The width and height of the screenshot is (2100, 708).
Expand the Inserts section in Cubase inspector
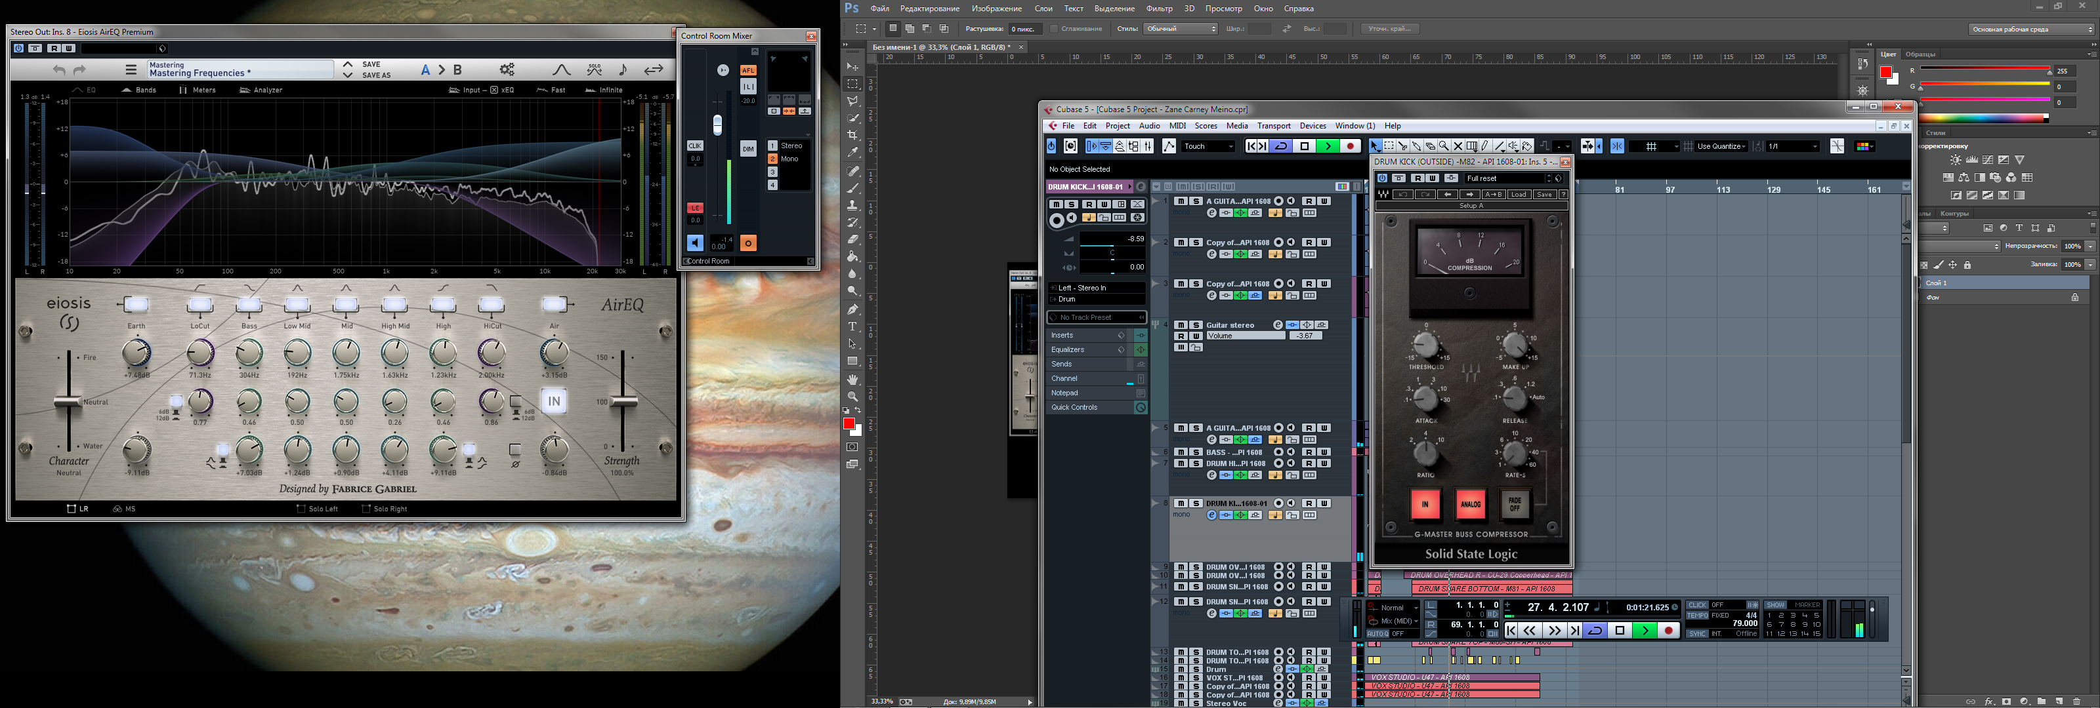[1097, 335]
